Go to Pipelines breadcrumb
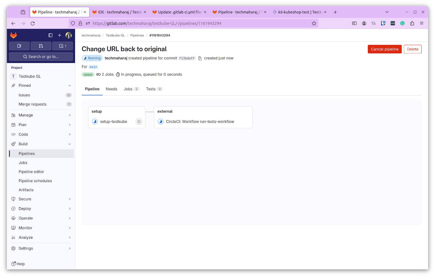Image resolution: width=435 pixels, height=277 pixels. point(137,35)
